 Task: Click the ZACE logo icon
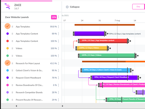pyautogui.click(x=7, y=6)
